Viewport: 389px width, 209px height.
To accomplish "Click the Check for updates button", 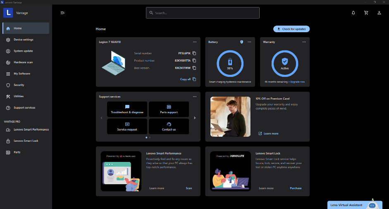I will coord(291,29).
